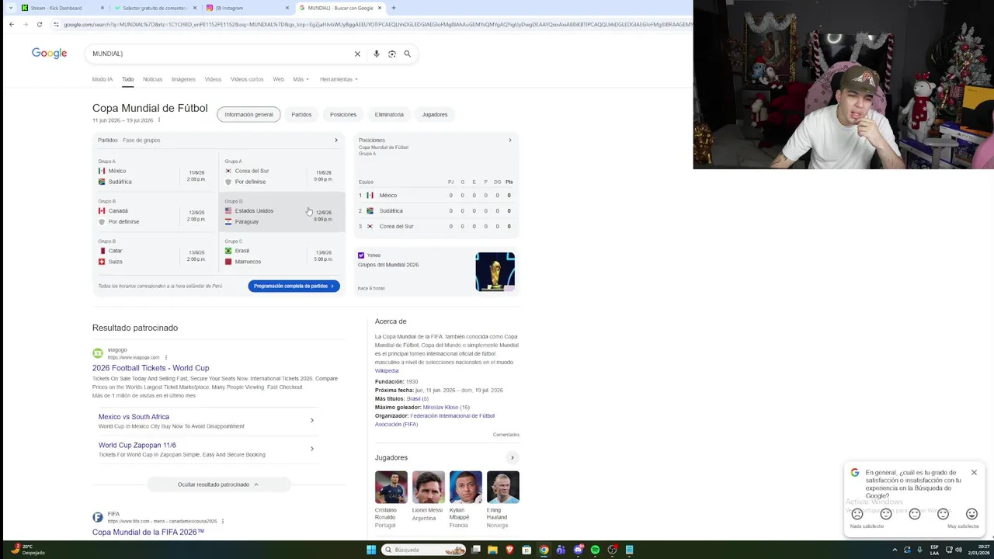Select the Información general chip
The height and width of the screenshot is (559, 994).
coord(248,114)
